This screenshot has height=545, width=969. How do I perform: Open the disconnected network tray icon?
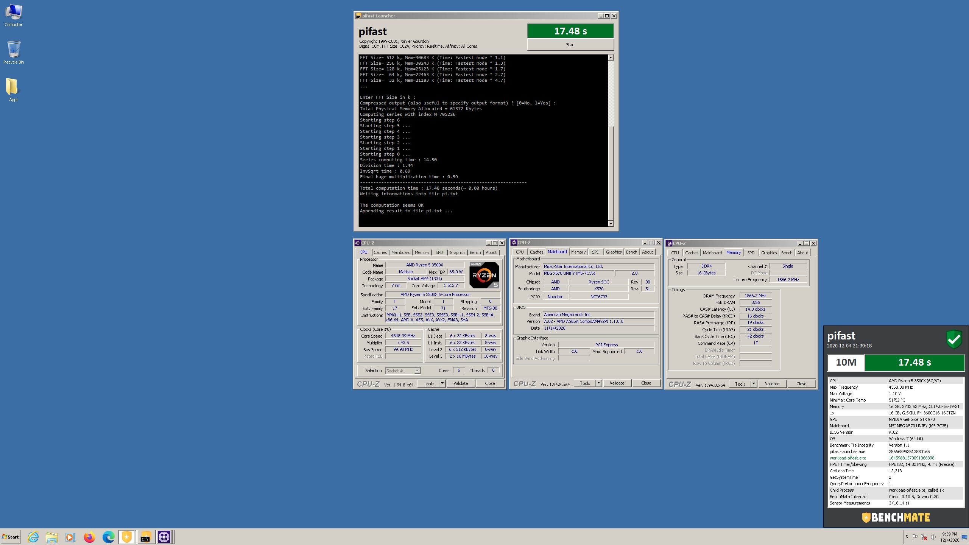(924, 537)
